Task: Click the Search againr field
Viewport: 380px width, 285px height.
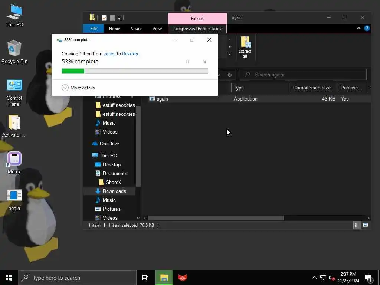Action: (x=303, y=75)
